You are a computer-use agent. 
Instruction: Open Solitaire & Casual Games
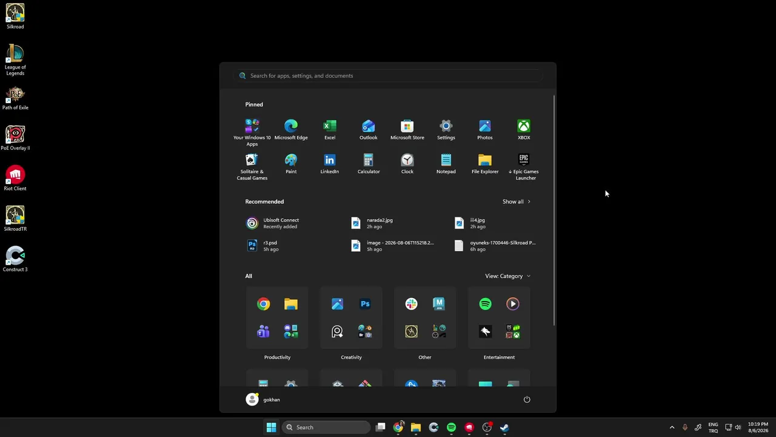(252, 166)
